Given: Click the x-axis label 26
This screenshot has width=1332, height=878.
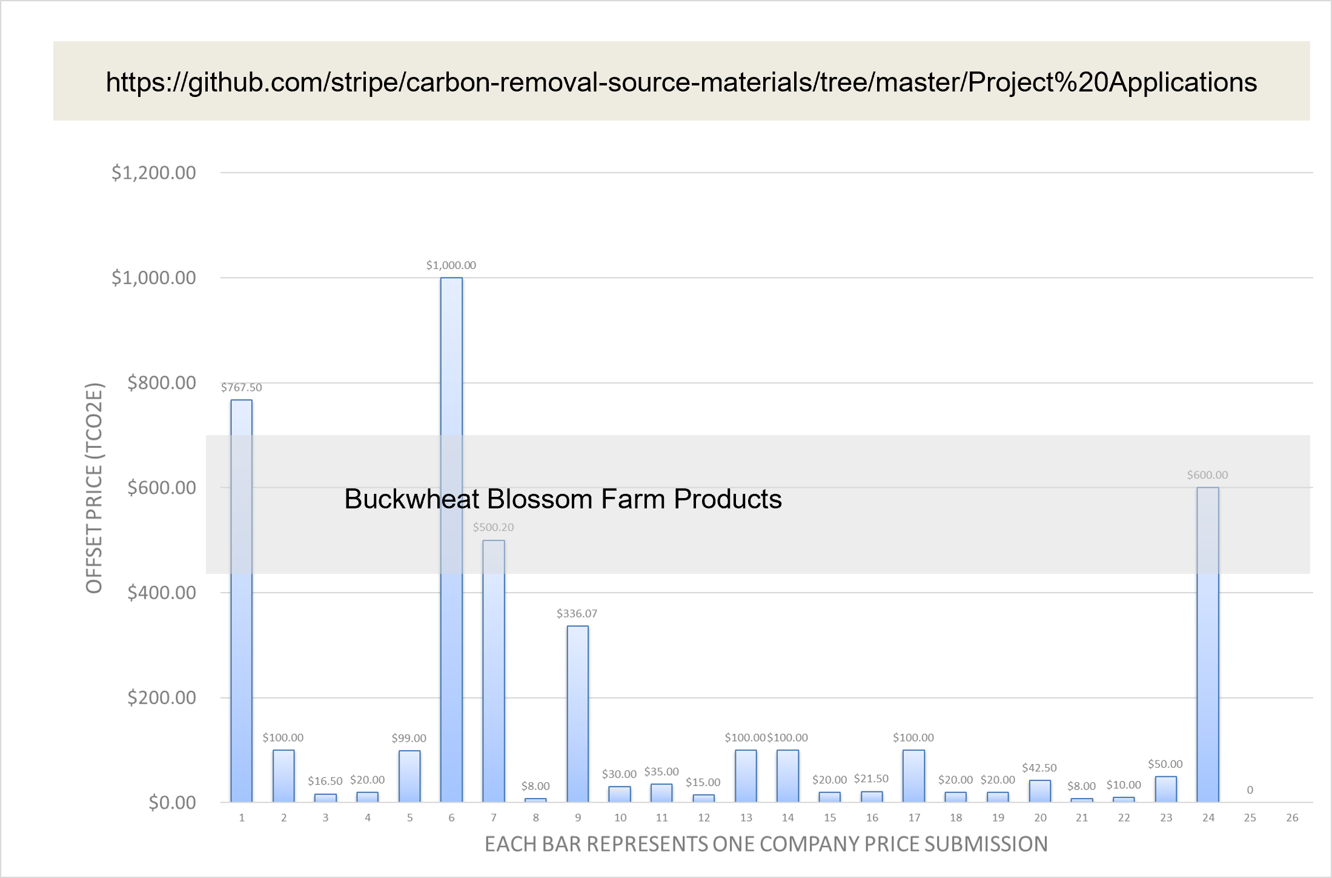Looking at the screenshot, I should [1291, 817].
